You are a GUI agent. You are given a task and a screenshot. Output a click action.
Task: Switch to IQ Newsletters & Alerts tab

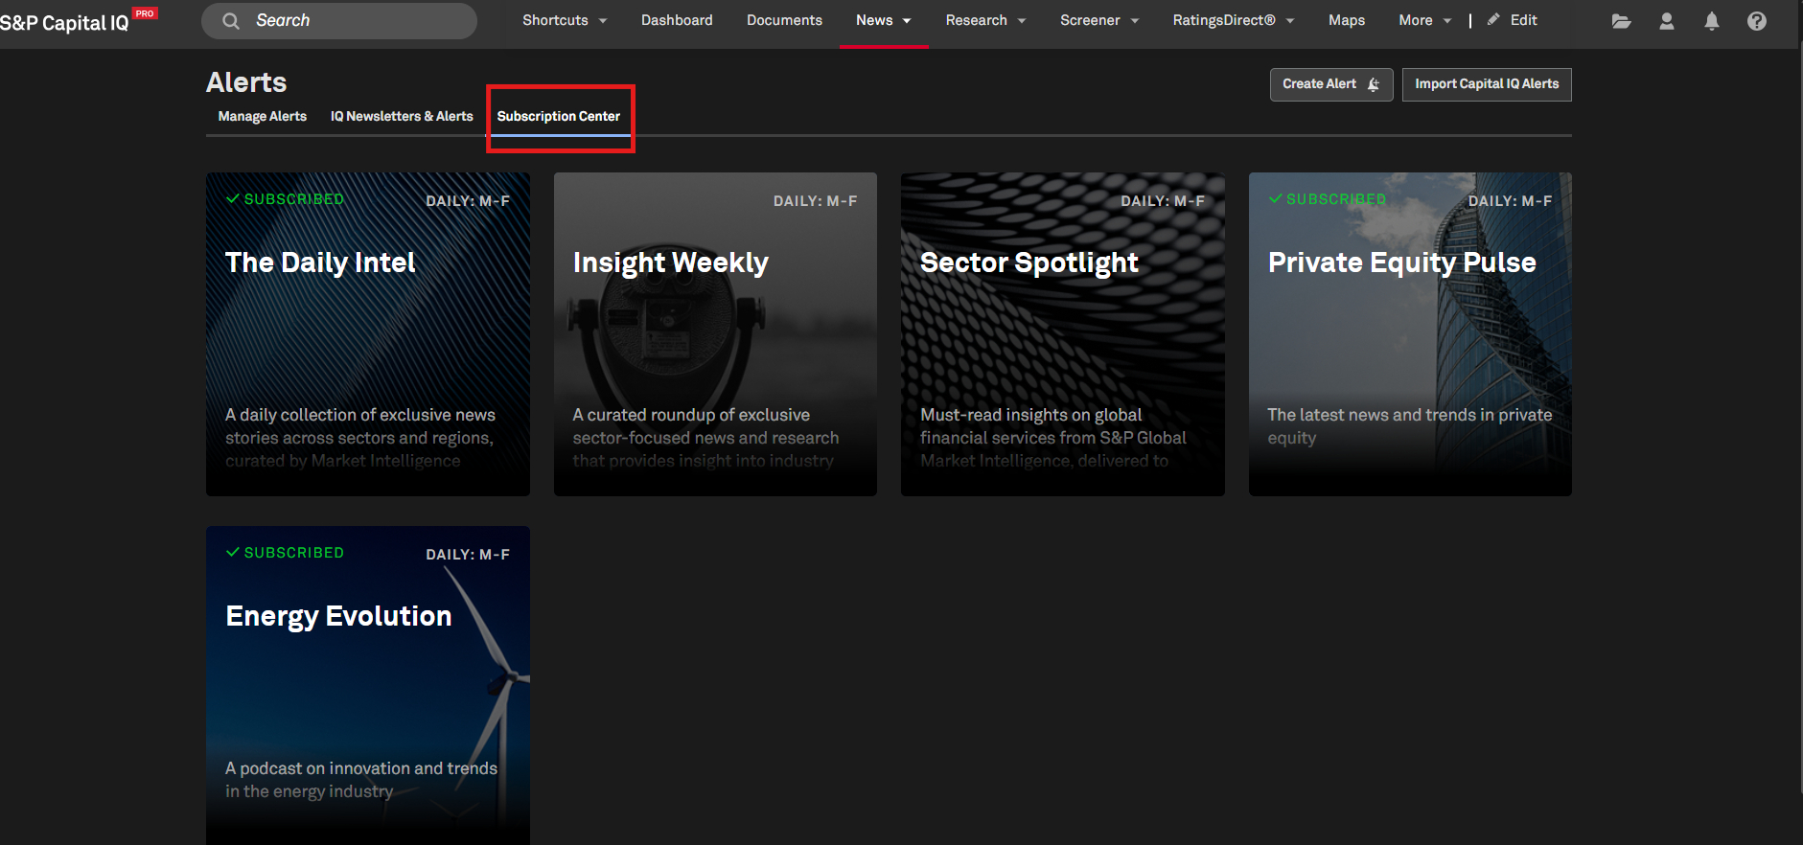(402, 116)
